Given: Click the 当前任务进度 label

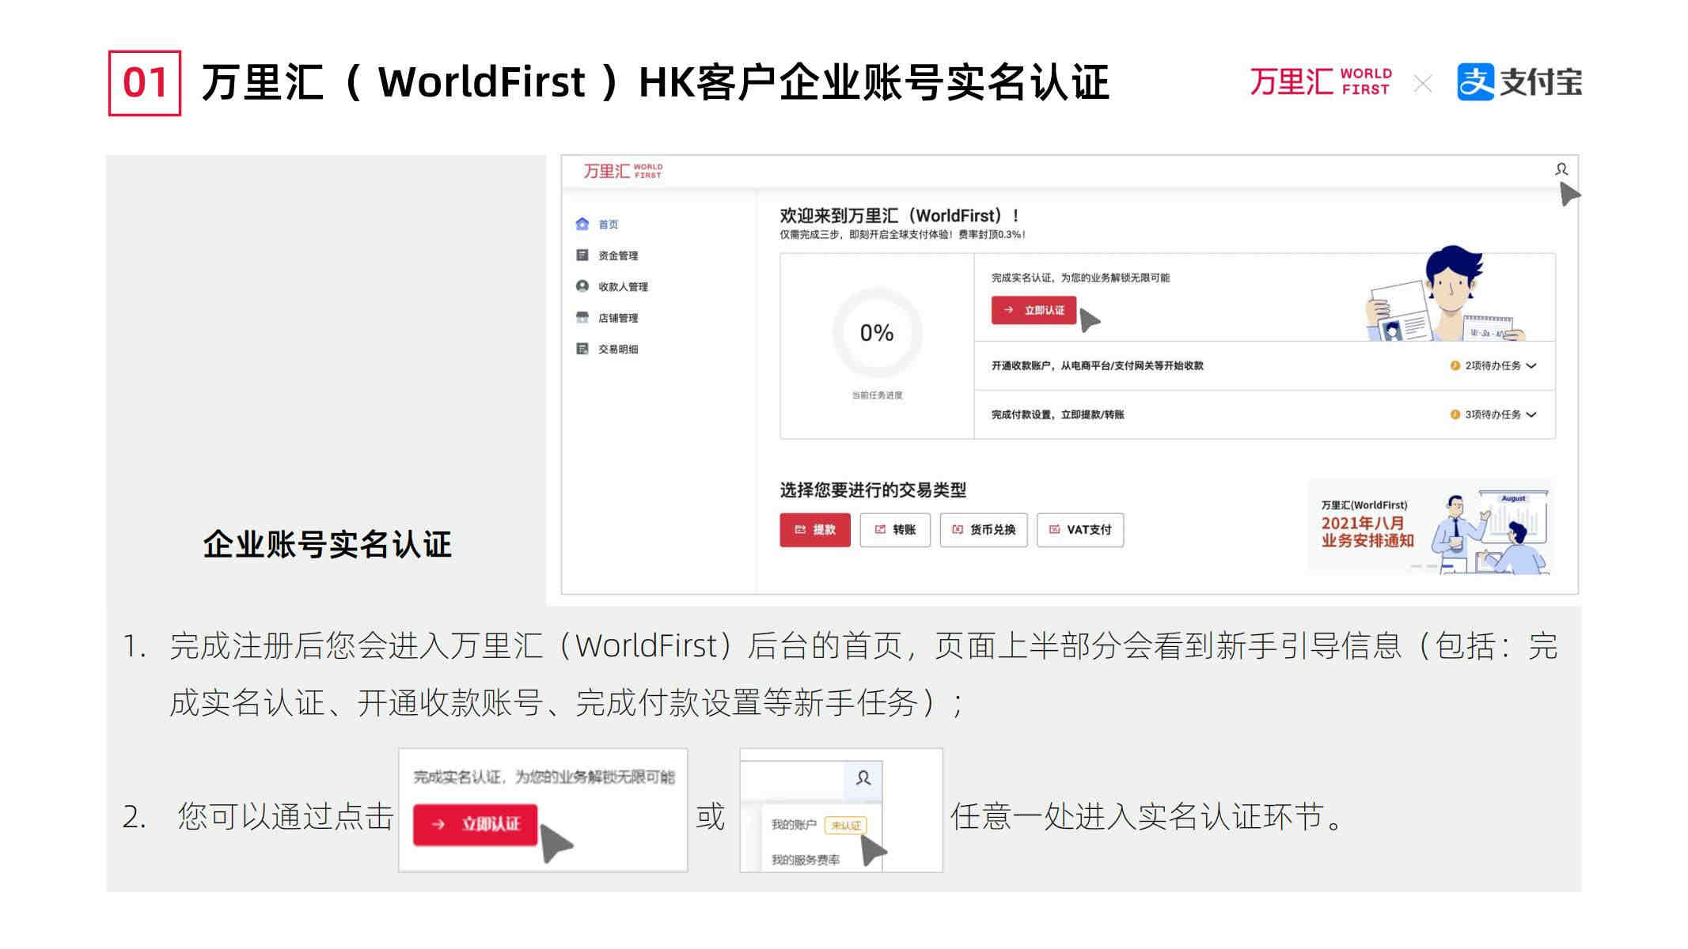Looking at the screenshot, I should point(877,395).
